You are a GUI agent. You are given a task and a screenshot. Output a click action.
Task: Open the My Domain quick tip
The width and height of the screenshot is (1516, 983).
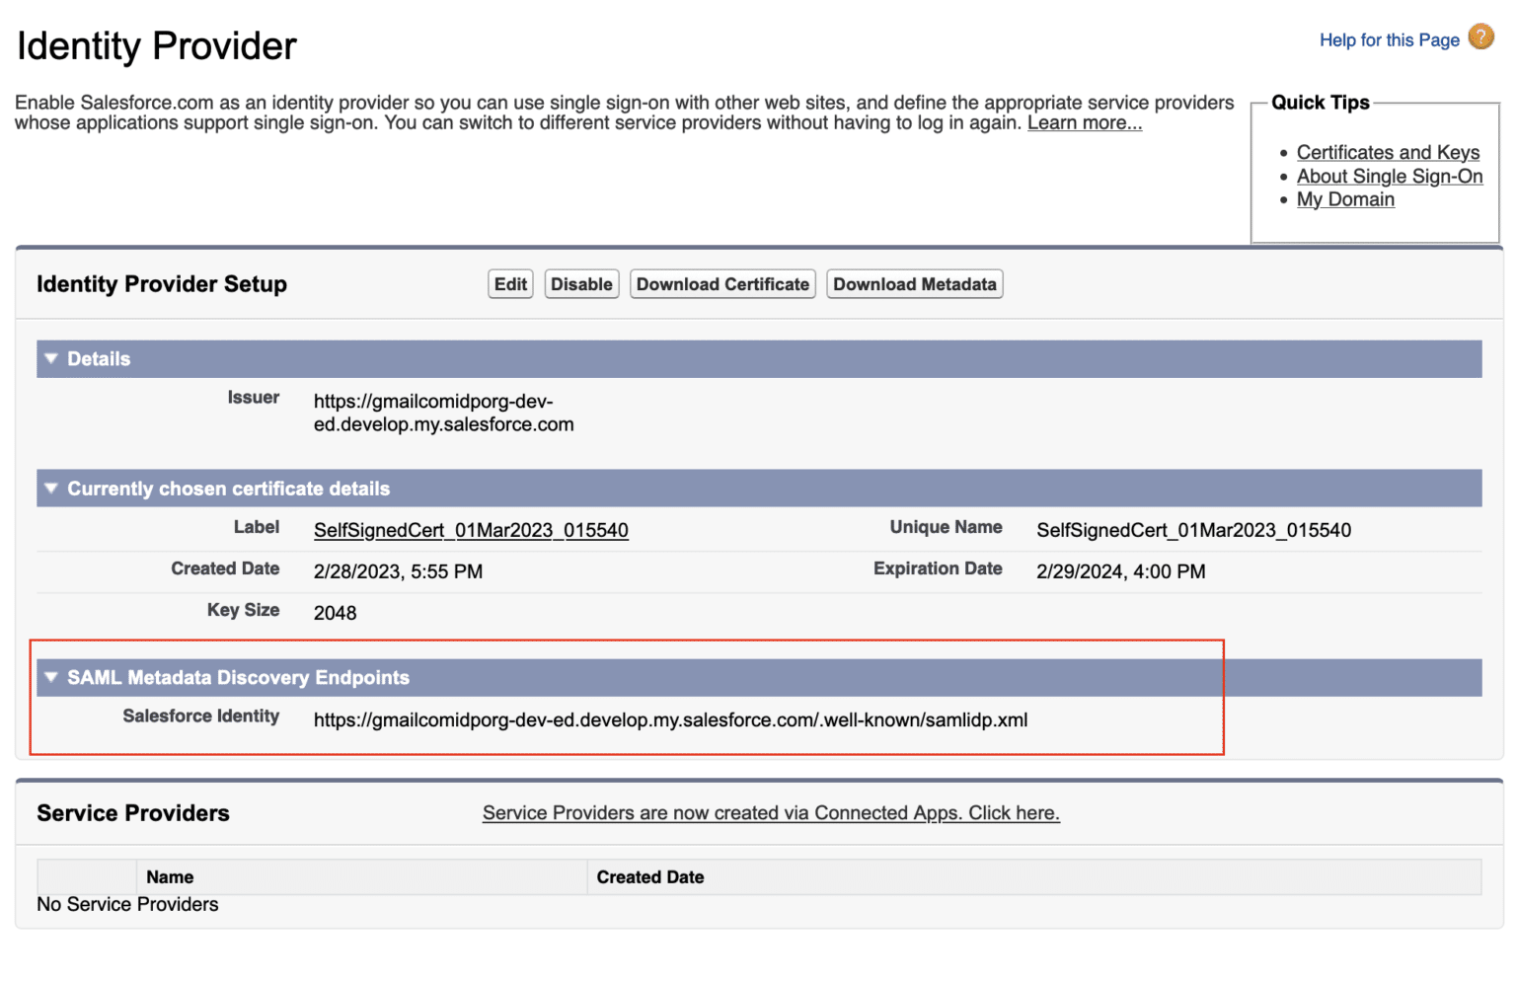point(1345,198)
